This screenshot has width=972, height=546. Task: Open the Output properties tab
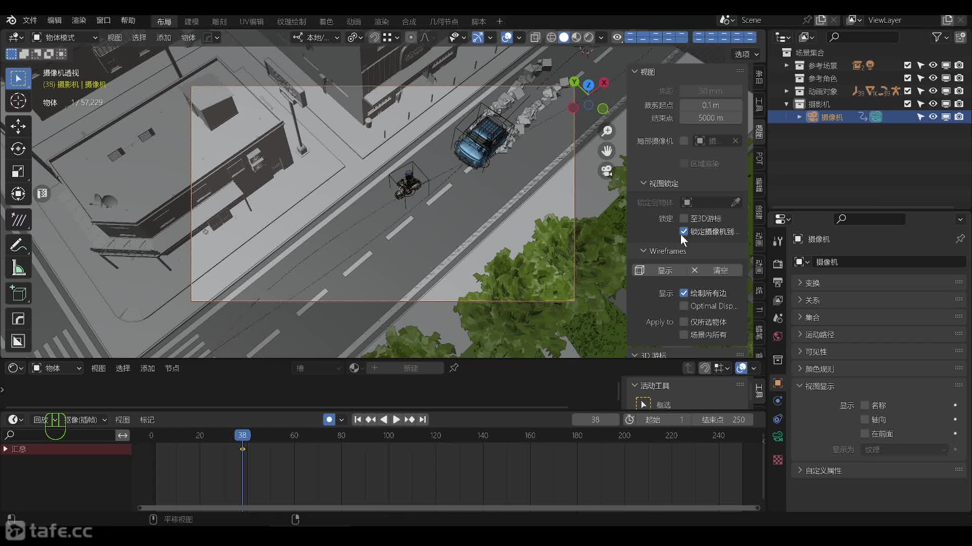778,282
